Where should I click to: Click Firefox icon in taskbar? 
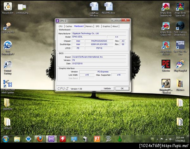click(x=40, y=139)
